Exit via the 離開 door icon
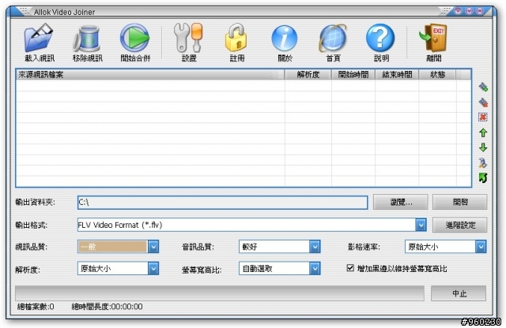Viewport: 506px width, 328px height. pos(433,38)
